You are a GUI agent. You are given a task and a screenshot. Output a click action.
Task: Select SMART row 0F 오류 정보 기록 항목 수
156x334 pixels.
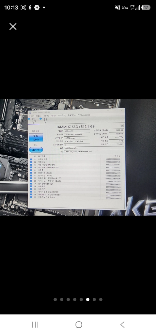75,197
